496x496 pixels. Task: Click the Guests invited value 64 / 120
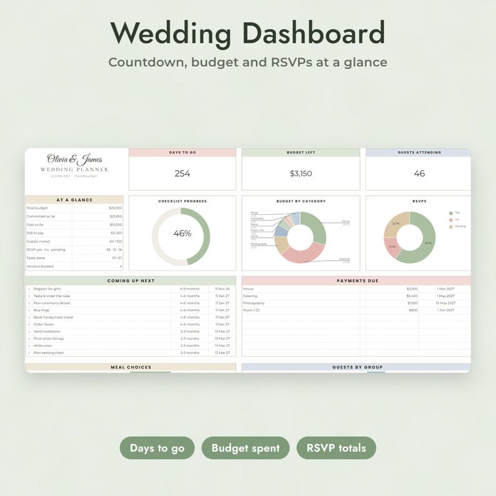[x=116, y=241]
